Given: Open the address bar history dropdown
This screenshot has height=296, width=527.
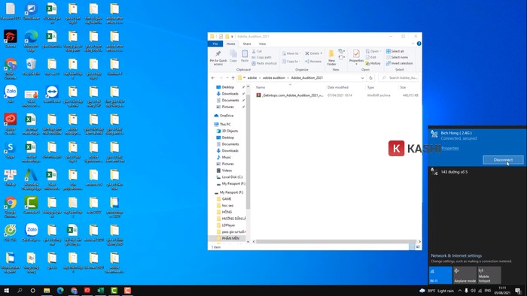Looking at the screenshot, I should (362, 78).
